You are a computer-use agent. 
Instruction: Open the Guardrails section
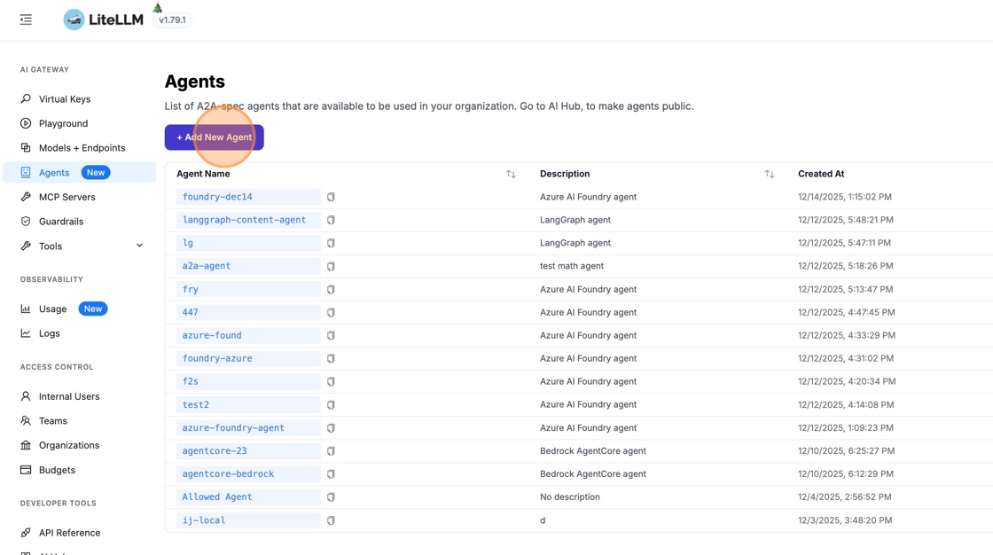point(60,222)
